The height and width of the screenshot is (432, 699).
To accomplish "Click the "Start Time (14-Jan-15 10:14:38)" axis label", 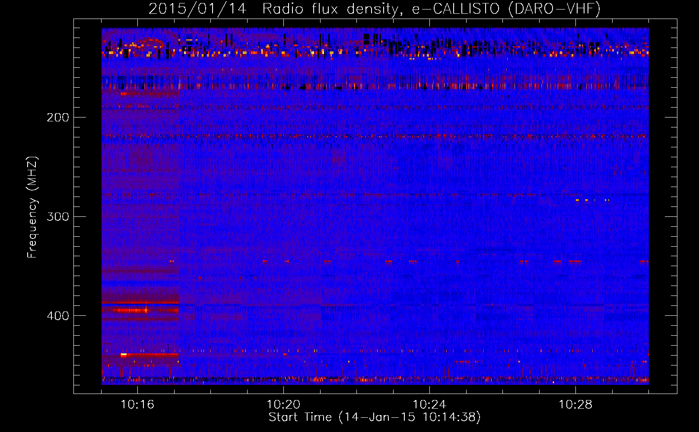I will point(375,417).
